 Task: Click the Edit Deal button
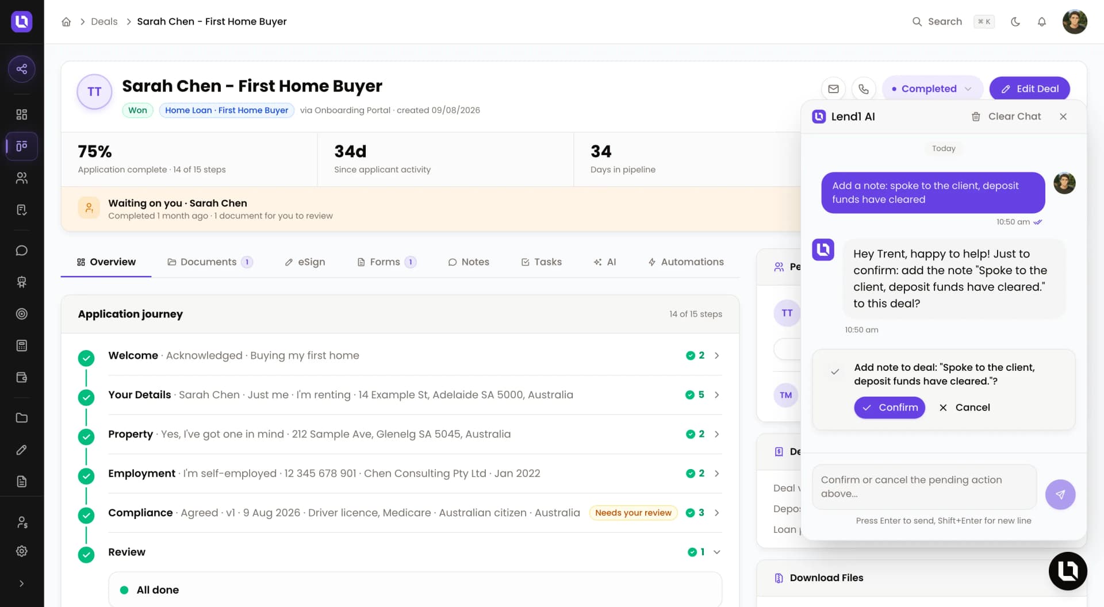click(x=1029, y=89)
